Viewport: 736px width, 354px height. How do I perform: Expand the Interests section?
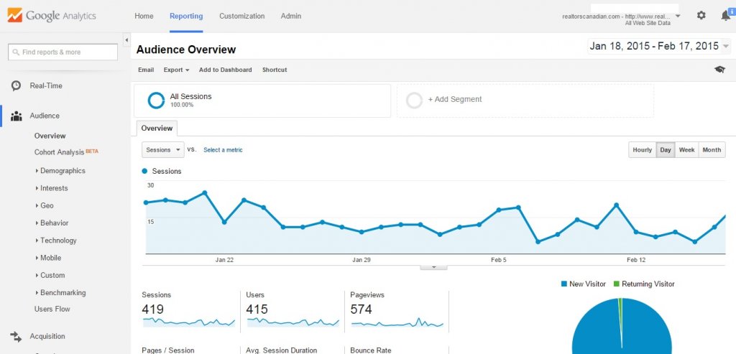pyautogui.click(x=52, y=188)
